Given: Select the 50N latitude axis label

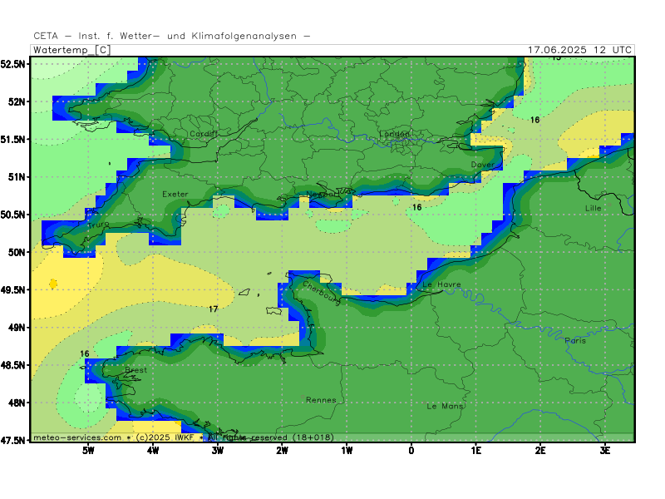Looking at the screenshot, I should click(x=17, y=252).
